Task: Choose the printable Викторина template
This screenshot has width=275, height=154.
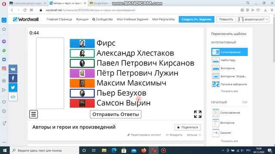Action: tap(229, 123)
